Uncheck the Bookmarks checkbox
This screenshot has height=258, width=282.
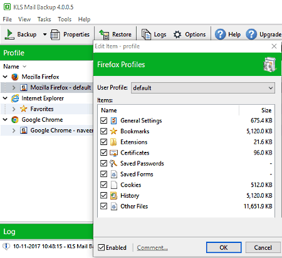coord(103,131)
